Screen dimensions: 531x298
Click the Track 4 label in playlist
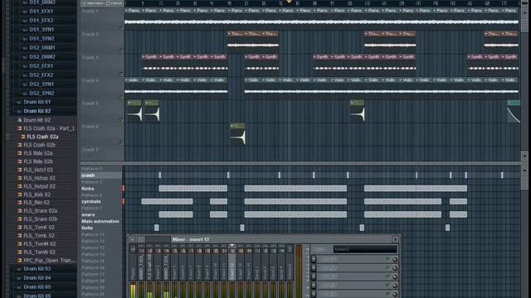(90, 80)
